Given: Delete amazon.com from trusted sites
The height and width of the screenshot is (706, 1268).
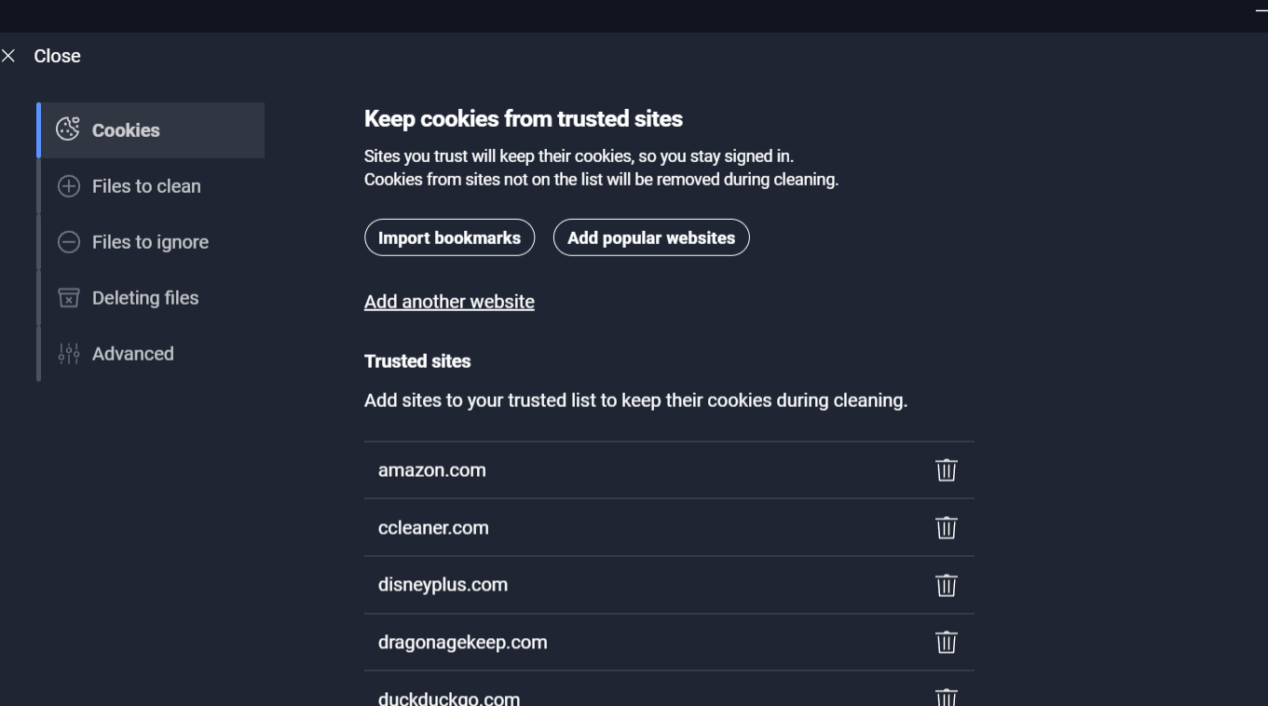Looking at the screenshot, I should pos(946,470).
